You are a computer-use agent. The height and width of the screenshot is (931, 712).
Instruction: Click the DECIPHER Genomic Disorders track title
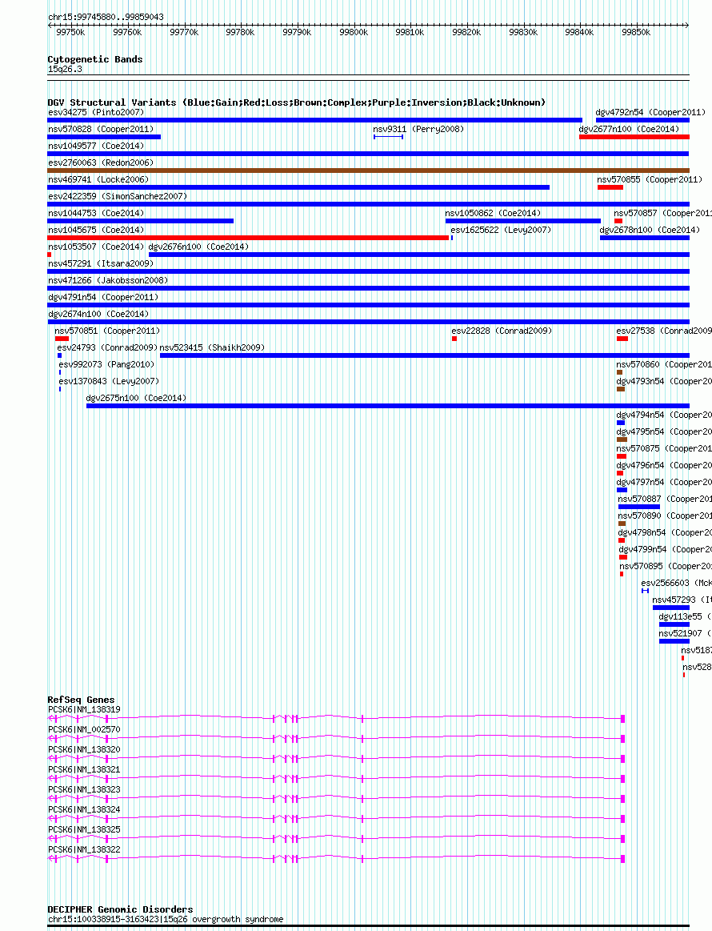(x=121, y=909)
